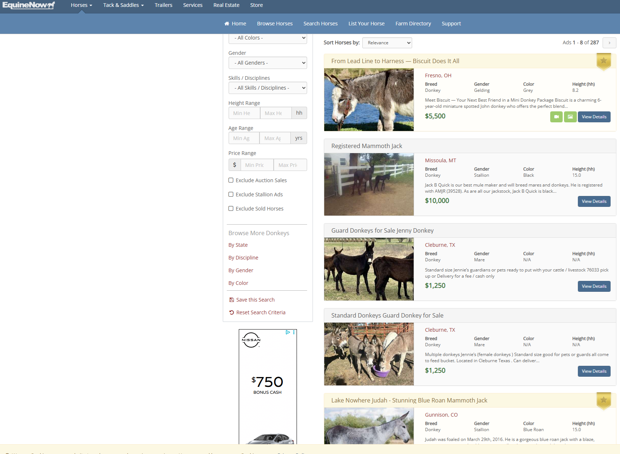Open the Registered Mammoth Jack photo

(369, 184)
